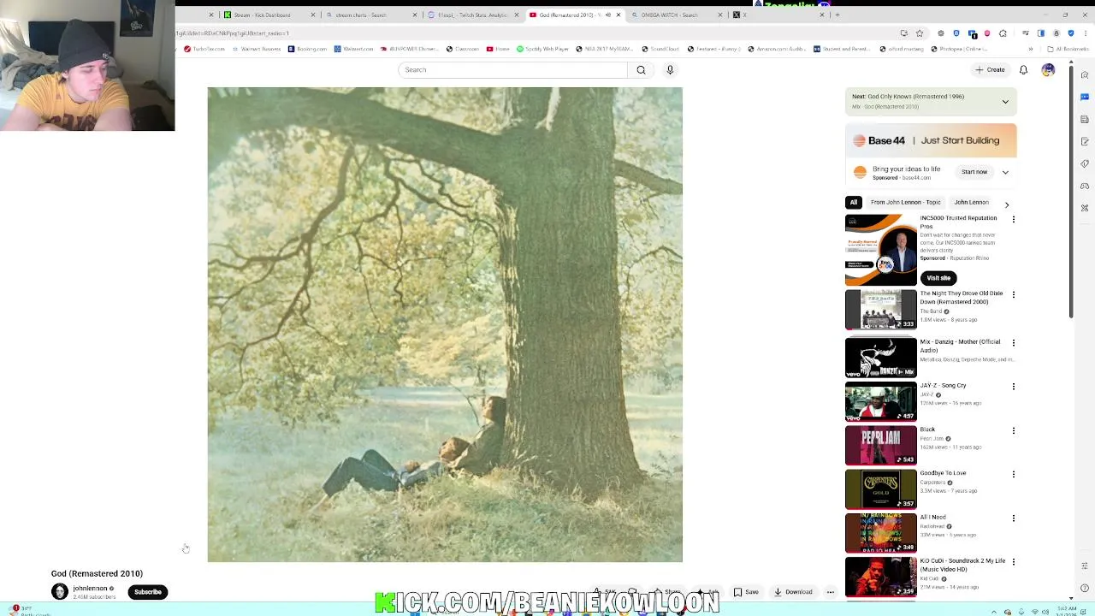Open the sidebar games controller icon
Screen dimensions: 1095x616
tap(1085, 186)
